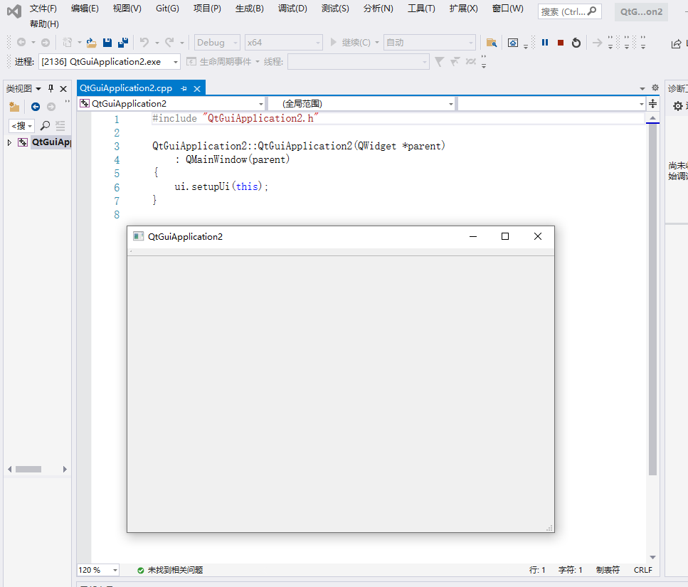Close the Class View panel

point(63,89)
